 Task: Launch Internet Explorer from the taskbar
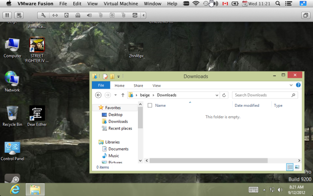[15, 189]
